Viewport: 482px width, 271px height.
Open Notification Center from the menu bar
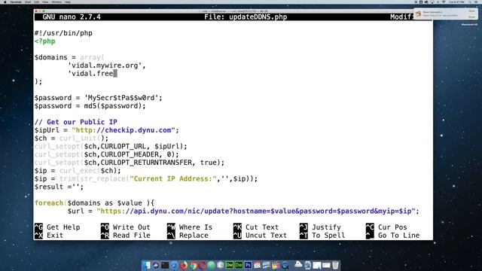click(x=477, y=2)
